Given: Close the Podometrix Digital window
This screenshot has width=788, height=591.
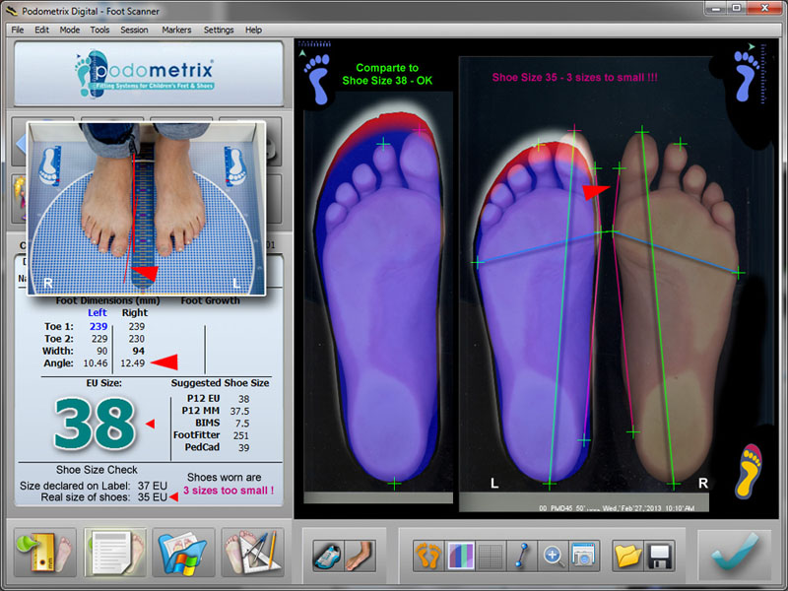Looking at the screenshot, I should 764,8.
